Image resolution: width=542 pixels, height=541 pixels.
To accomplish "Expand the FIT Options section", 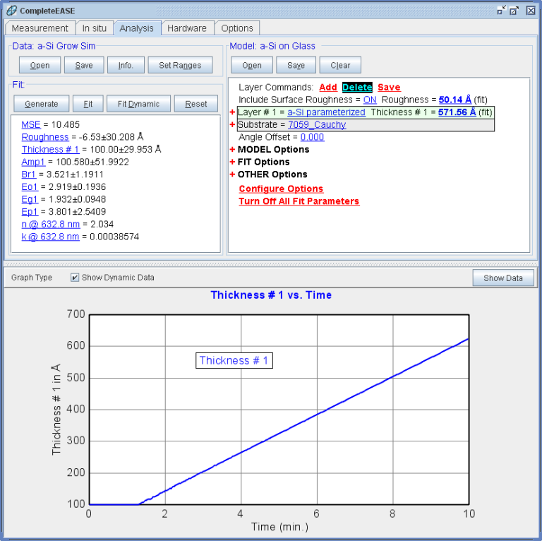I will click(233, 162).
